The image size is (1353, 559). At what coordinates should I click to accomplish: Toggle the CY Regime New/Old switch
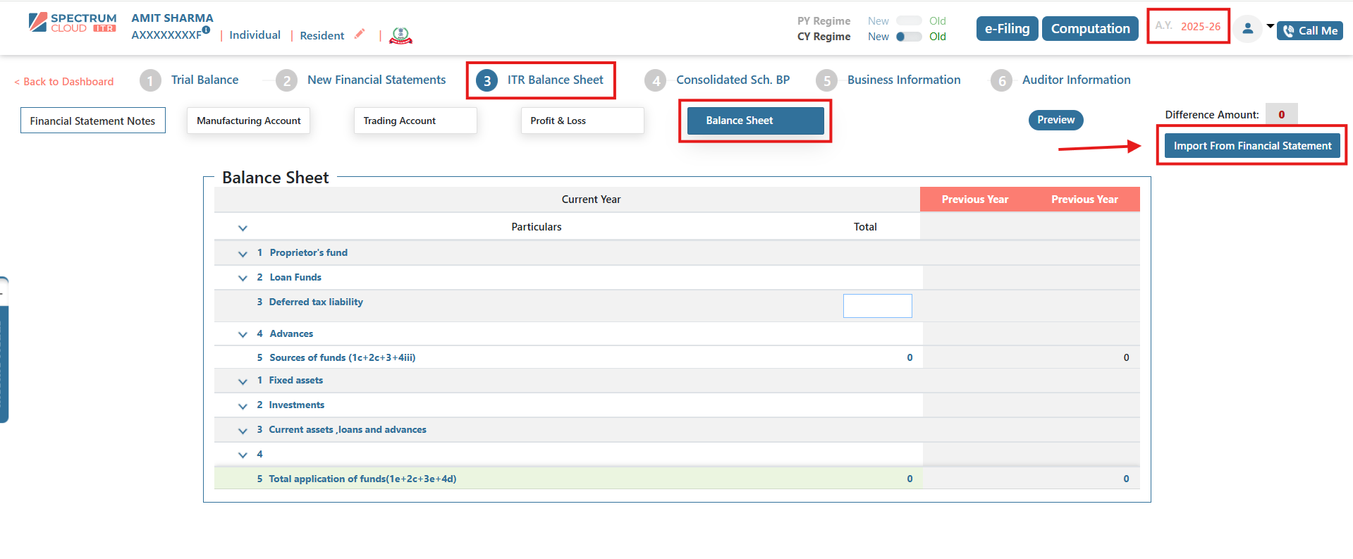[908, 37]
